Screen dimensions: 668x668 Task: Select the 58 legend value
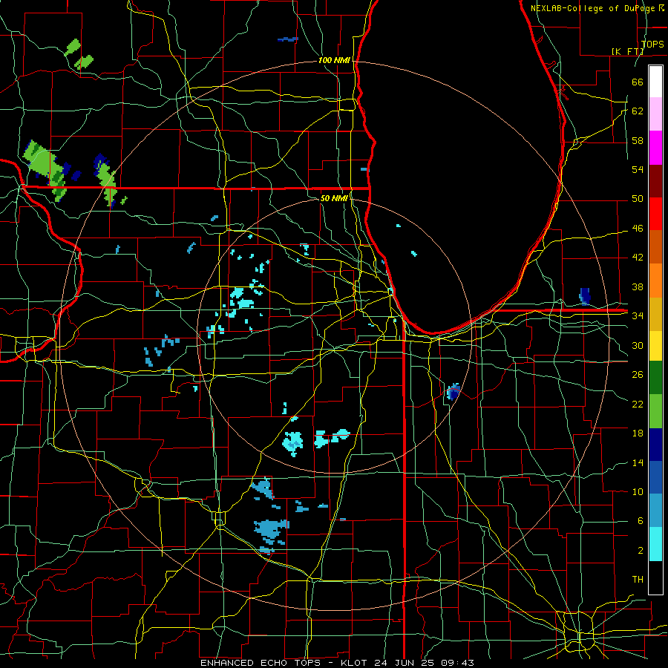pyautogui.click(x=638, y=140)
